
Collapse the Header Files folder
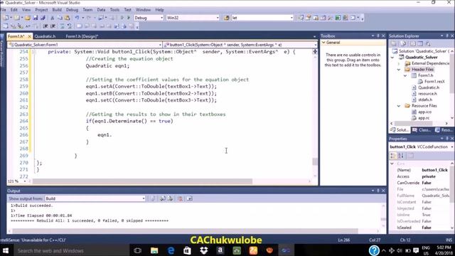pyautogui.click(x=399, y=70)
